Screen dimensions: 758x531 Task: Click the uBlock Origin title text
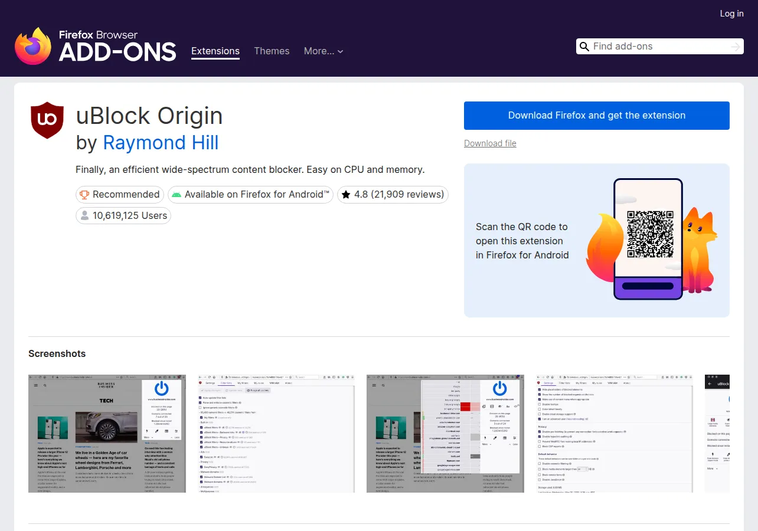(149, 116)
